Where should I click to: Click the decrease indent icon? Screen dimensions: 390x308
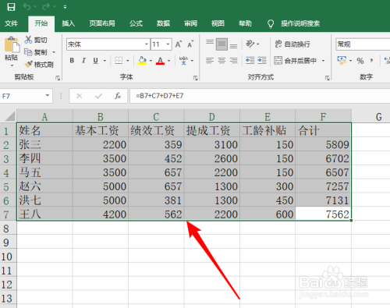250,61
